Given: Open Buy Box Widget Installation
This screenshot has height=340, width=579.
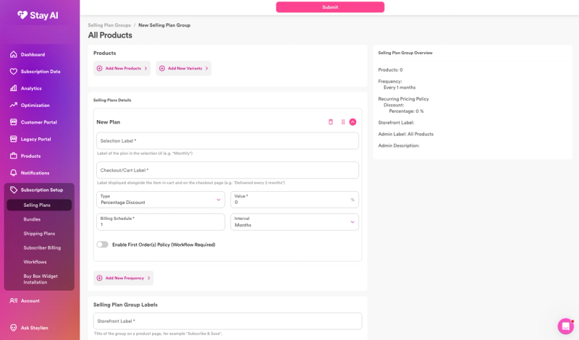Looking at the screenshot, I should pos(39,279).
